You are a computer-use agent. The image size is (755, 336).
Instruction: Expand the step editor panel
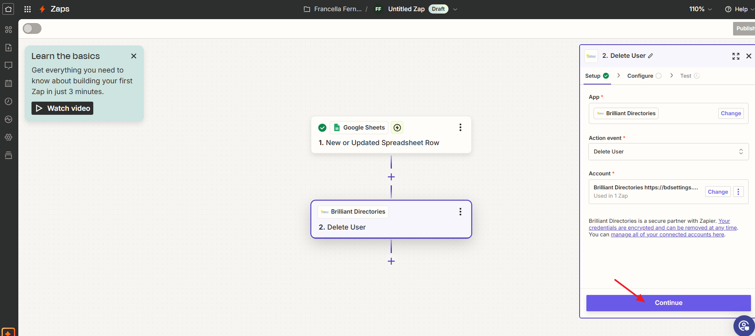pyautogui.click(x=736, y=56)
